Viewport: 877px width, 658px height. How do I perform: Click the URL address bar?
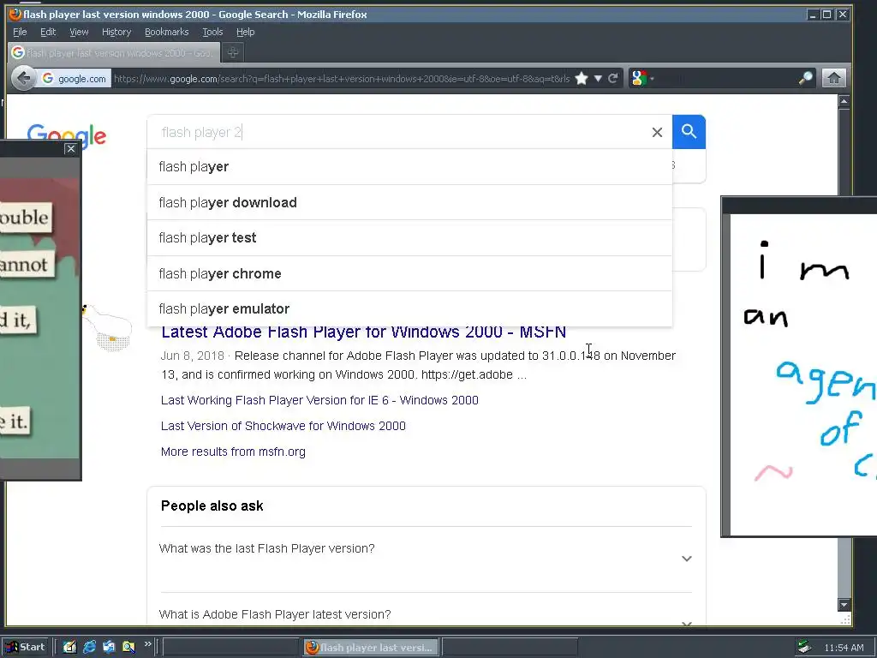click(x=341, y=79)
